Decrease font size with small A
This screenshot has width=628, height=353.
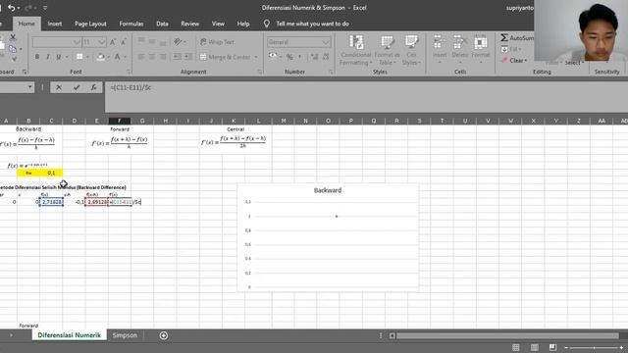pyautogui.click(x=124, y=42)
